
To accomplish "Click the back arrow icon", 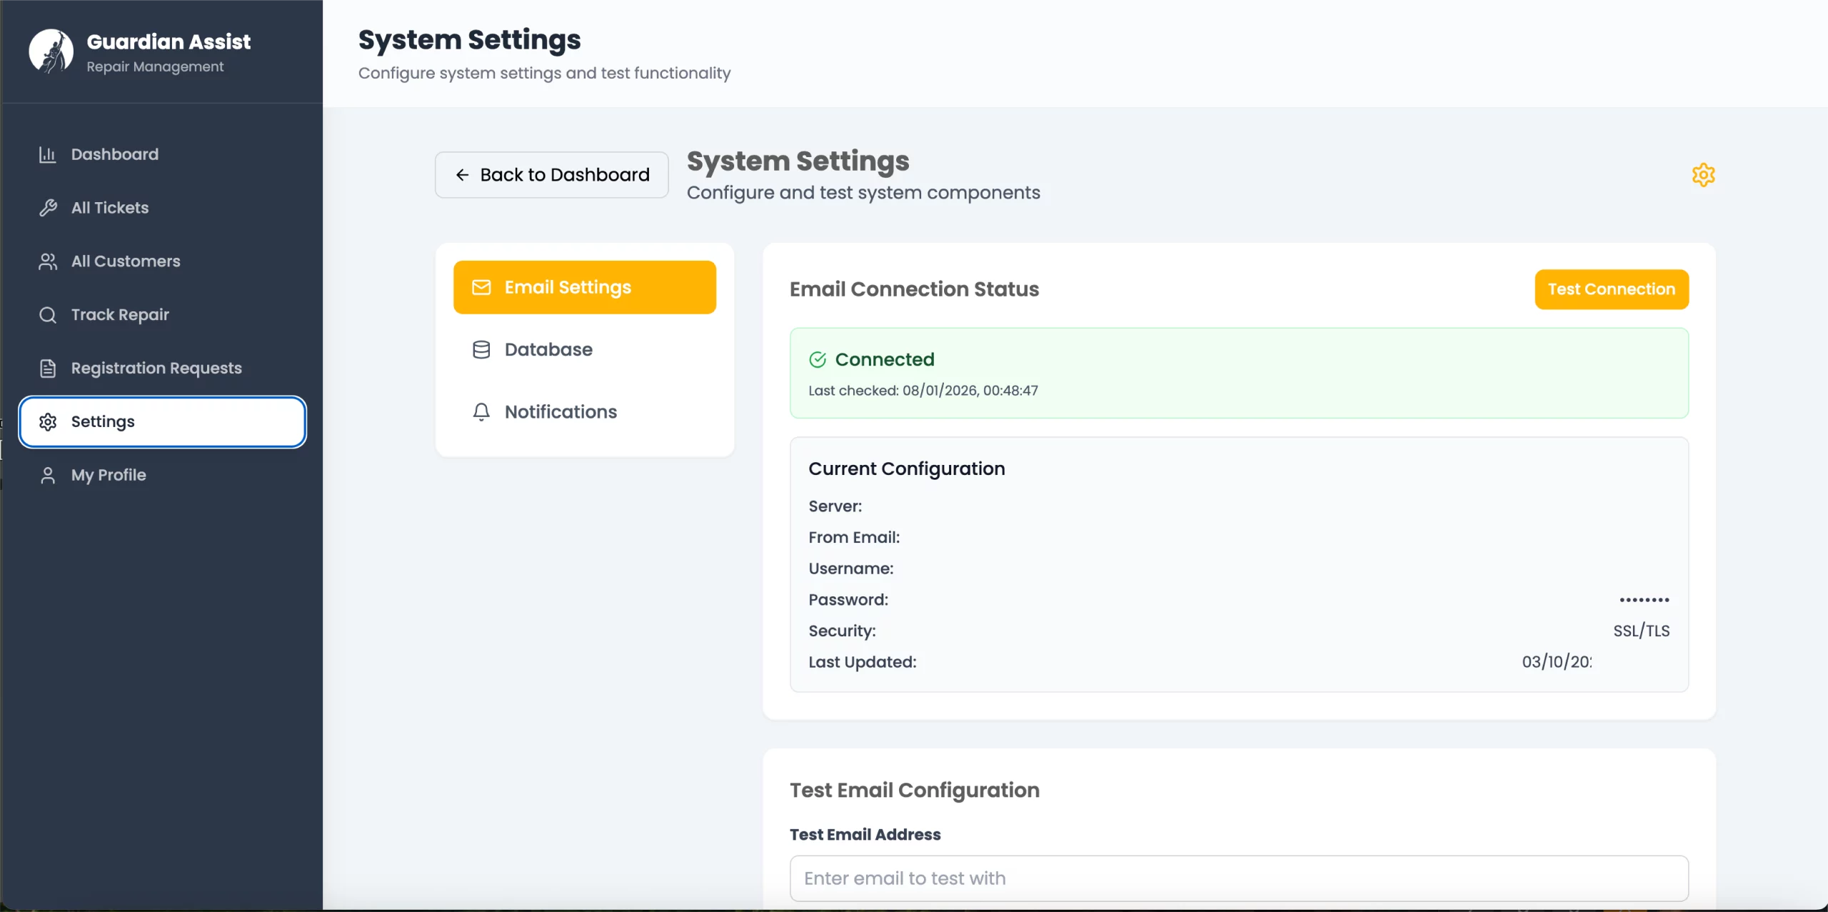I will pyautogui.click(x=462, y=175).
